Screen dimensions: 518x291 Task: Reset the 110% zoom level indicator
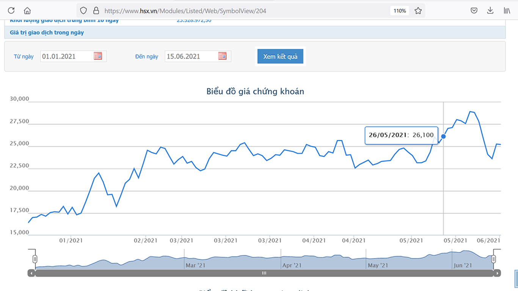[399, 11]
